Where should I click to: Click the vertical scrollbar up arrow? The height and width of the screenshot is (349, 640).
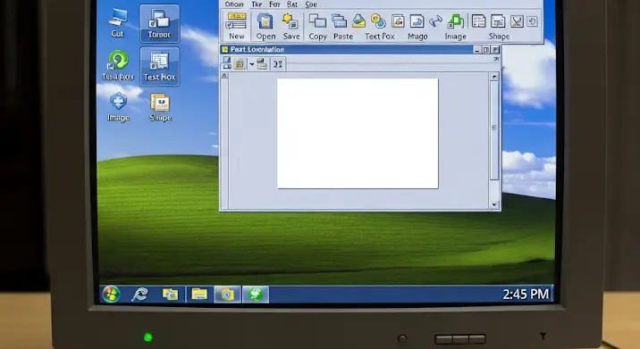point(494,77)
